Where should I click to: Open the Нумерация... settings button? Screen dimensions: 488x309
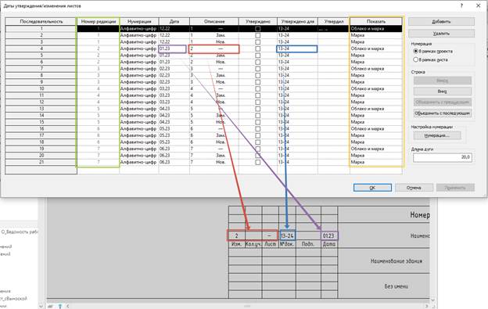coord(437,135)
